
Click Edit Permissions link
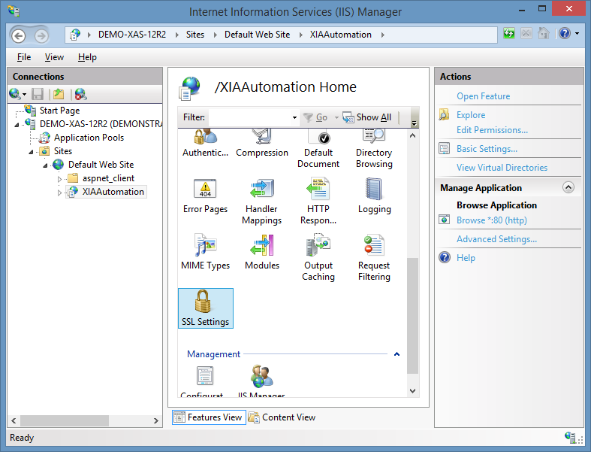[x=492, y=130]
